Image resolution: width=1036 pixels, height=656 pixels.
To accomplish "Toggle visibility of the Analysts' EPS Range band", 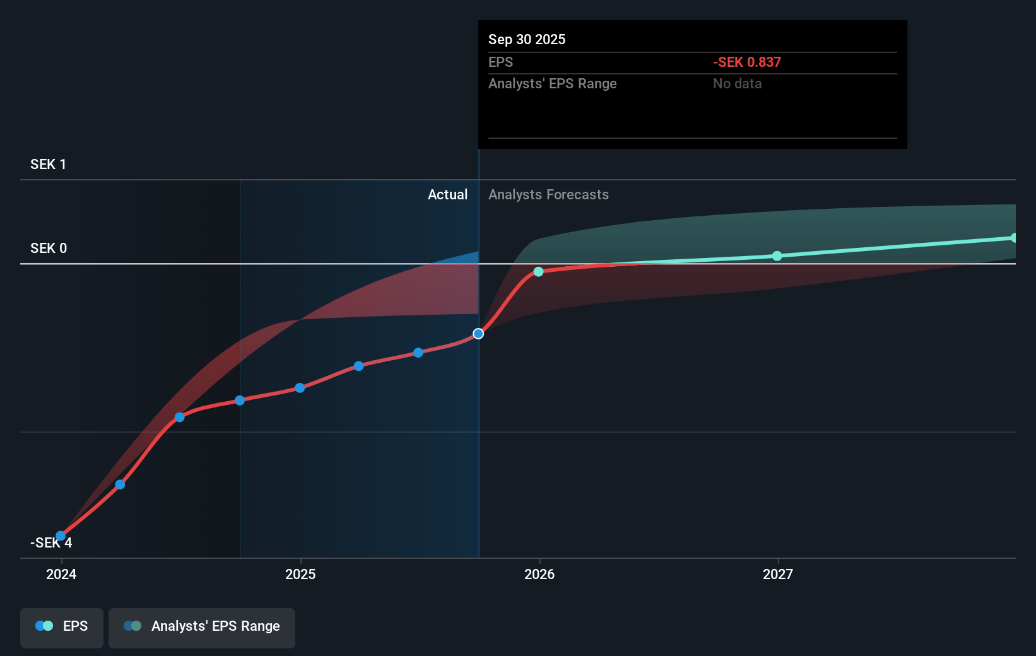I will (x=201, y=627).
